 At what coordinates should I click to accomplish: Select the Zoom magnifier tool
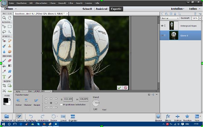(x=4, y=18)
